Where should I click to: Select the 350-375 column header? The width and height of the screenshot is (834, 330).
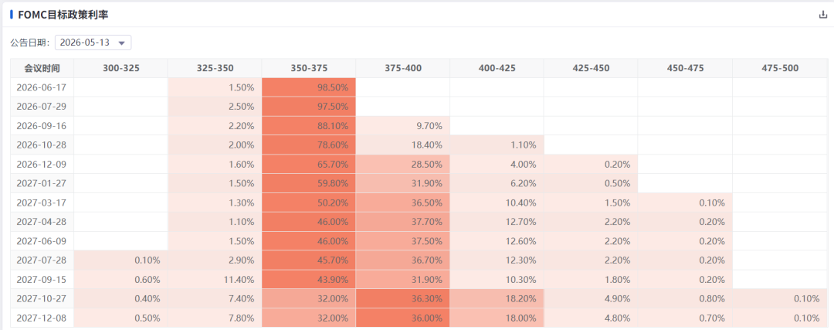point(308,68)
